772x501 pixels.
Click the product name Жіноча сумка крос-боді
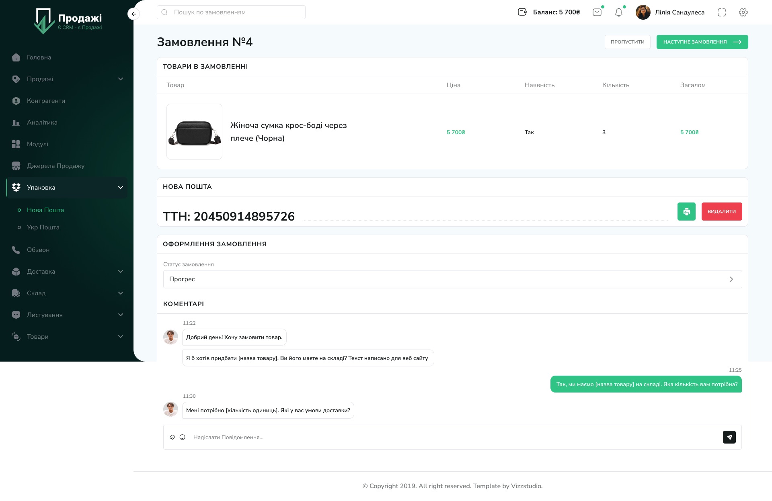[289, 132]
